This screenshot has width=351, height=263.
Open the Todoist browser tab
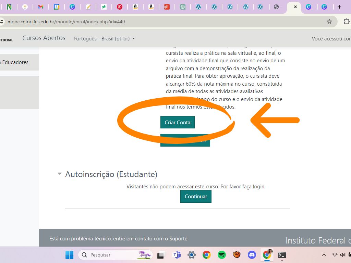(x=167, y=7)
